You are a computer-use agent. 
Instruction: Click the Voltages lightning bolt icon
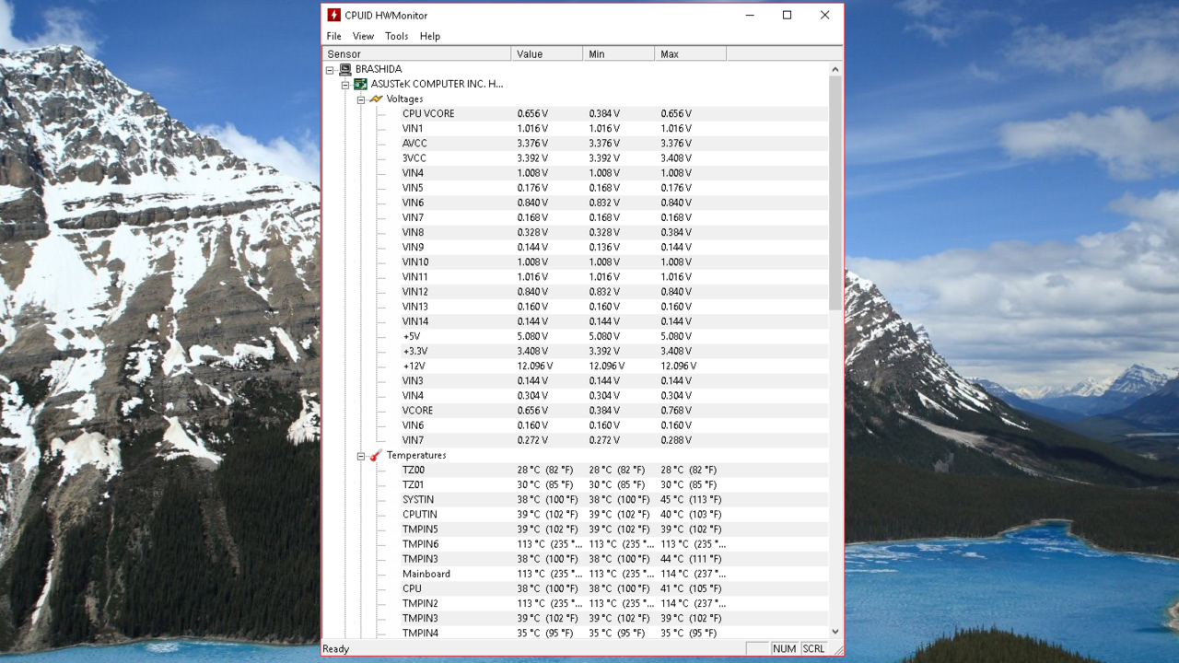(376, 99)
